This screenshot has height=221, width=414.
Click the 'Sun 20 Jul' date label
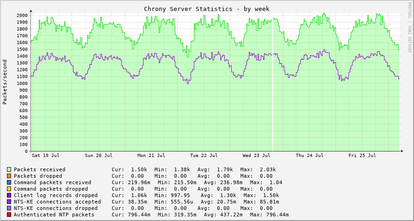pyautogui.click(x=99, y=156)
